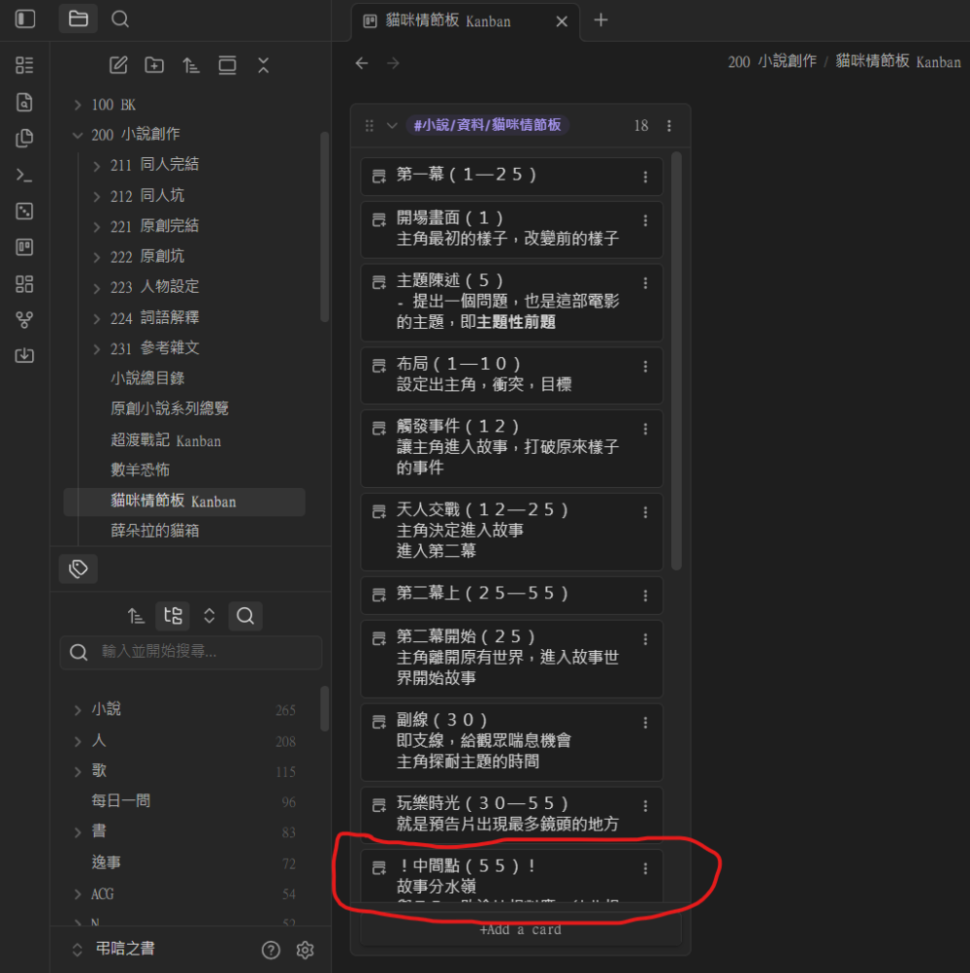Open the lane's three-dot menu
Viewport: 970px width, 973px height.
[x=669, y=126]
